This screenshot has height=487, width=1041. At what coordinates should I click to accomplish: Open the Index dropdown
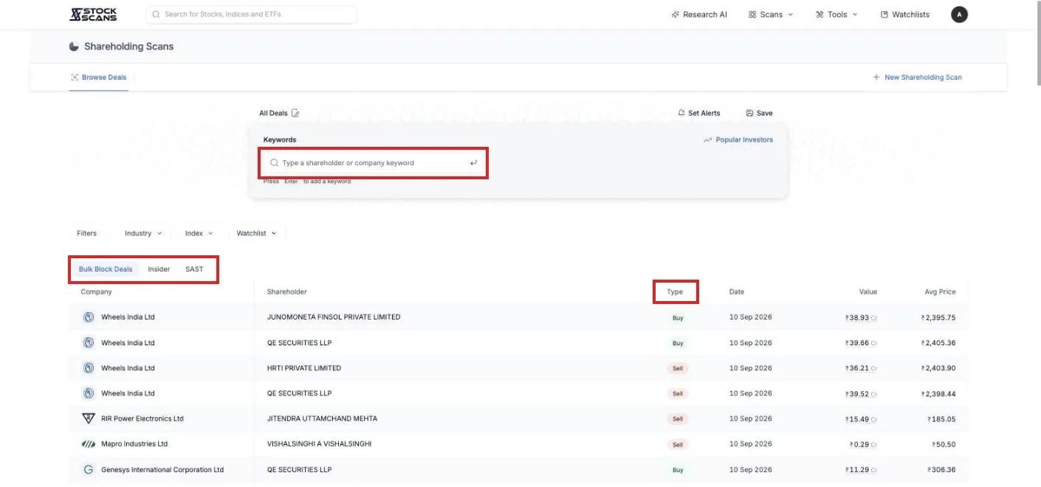click(x=199, y=233)
